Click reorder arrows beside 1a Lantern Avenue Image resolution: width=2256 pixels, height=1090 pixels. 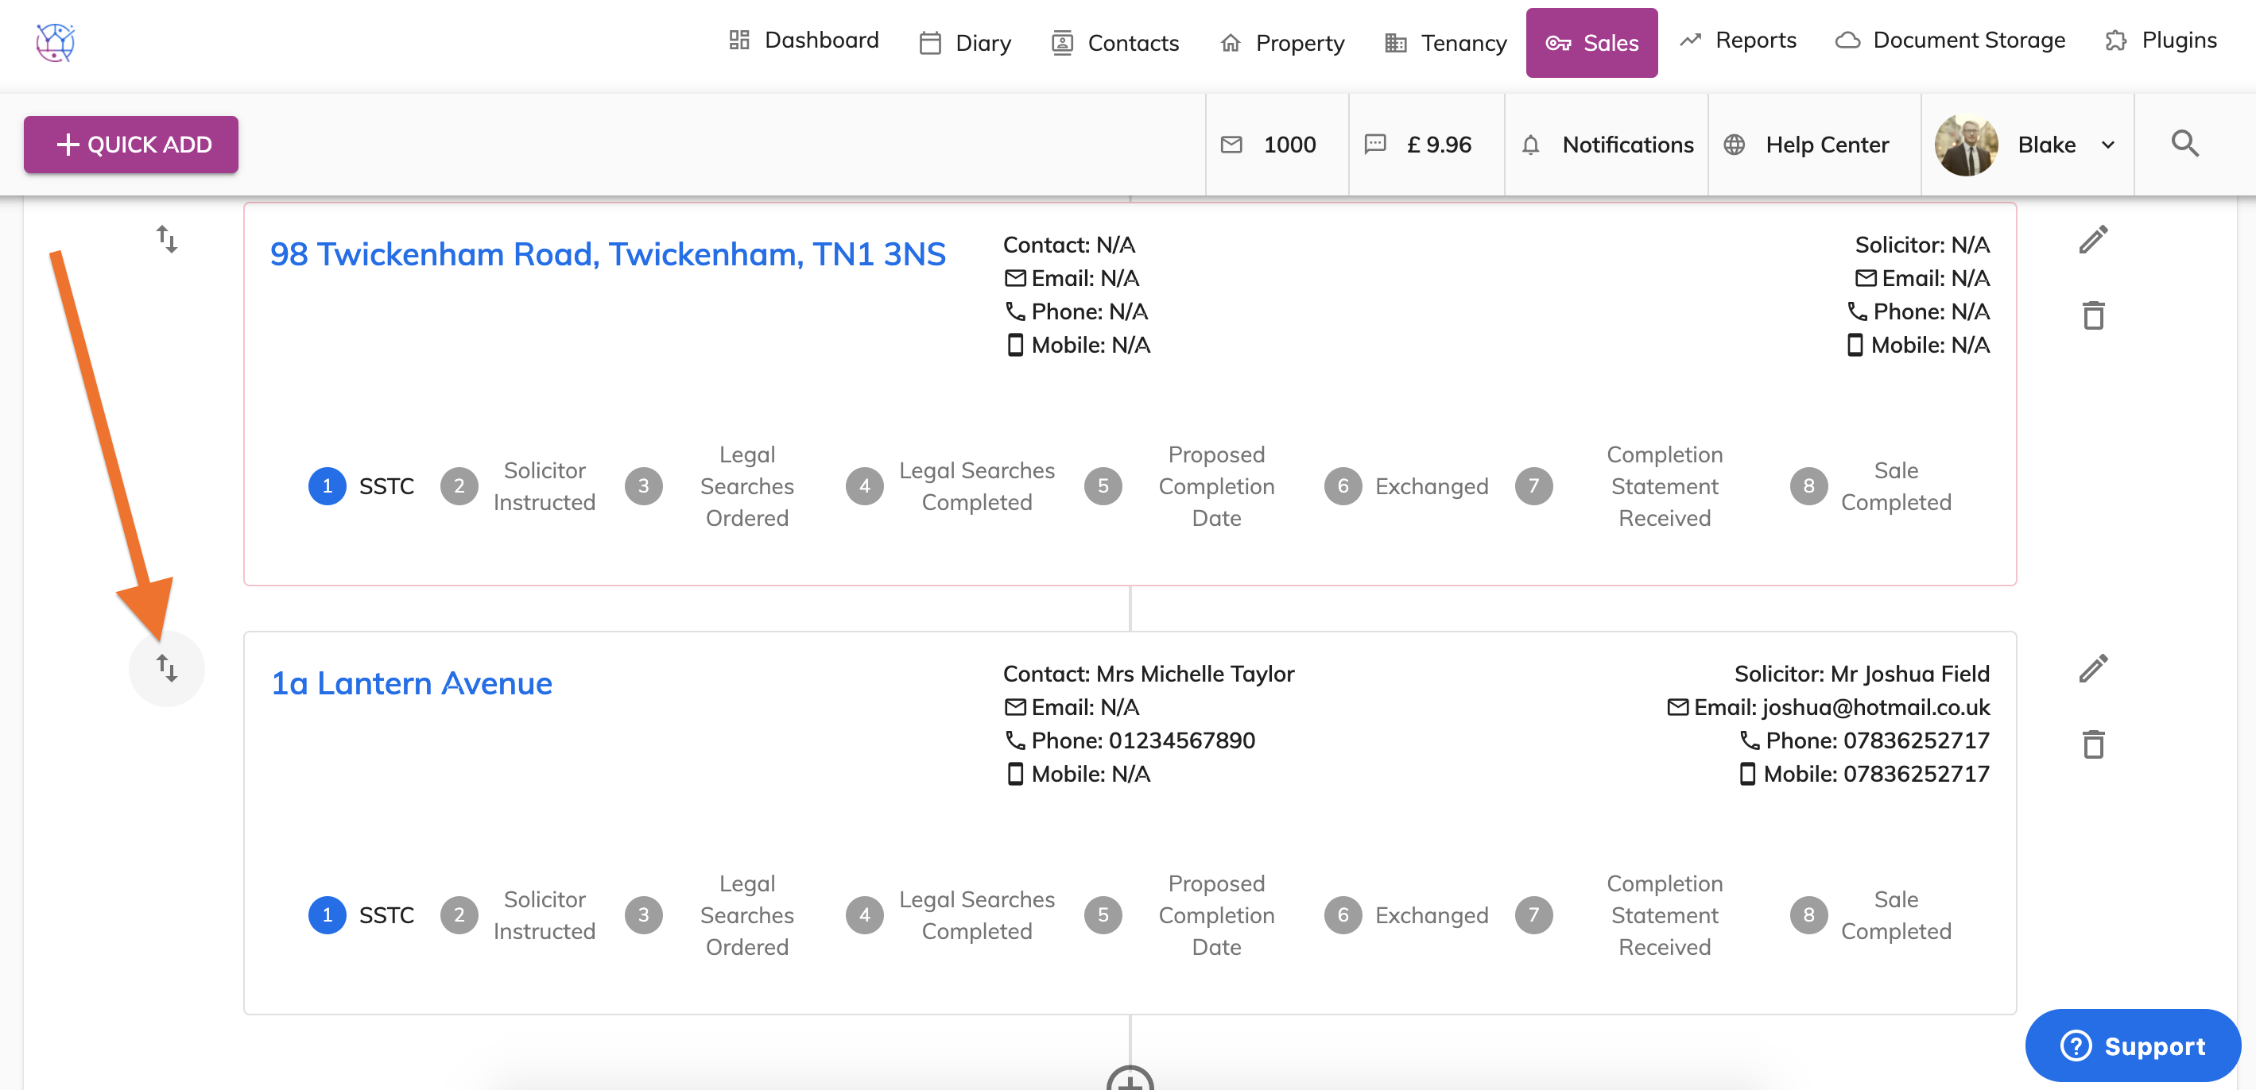(166, 668)
